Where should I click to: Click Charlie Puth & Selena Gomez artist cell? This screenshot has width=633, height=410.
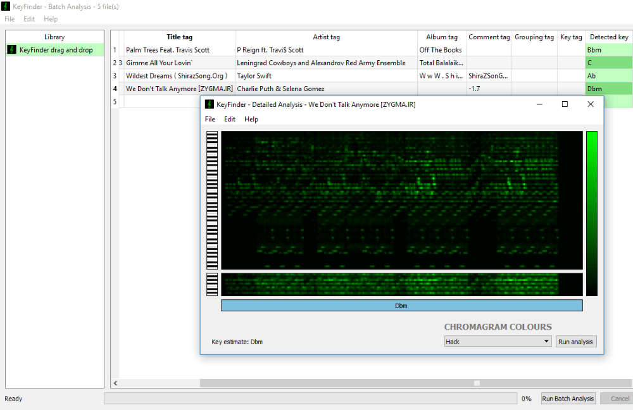click(326, 89)
